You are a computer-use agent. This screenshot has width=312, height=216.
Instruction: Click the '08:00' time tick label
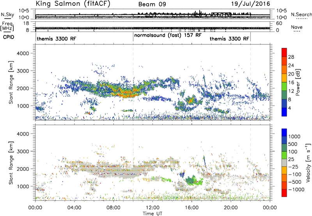click(113, 208)
